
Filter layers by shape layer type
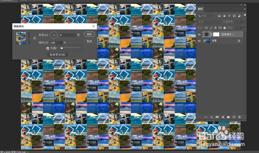(234, 16)
